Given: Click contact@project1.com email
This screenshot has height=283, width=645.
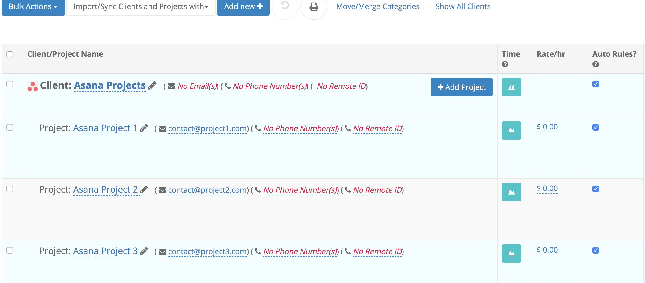Looking at the screenshot, I should pyautogui.click(x=207, y=129).
